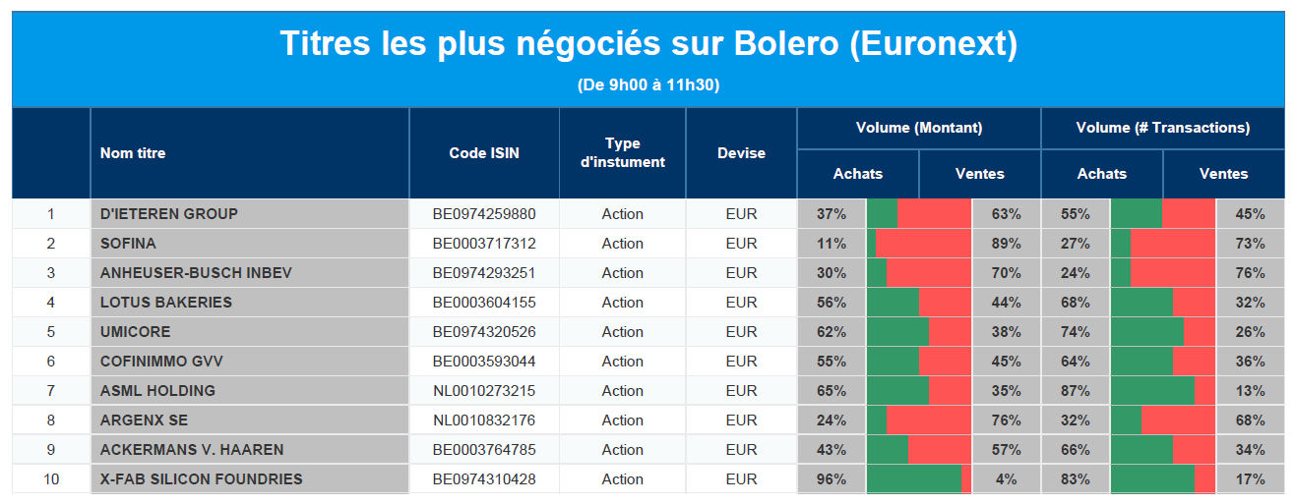Click the ASML HOLDING transactions volume bar
1295x504 pixels.
pyautogui.click(x=1163, y=391)
